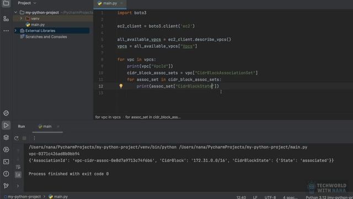The image size is (353, 199).
Task: Close the main.py editor tab
Action: 121,3
